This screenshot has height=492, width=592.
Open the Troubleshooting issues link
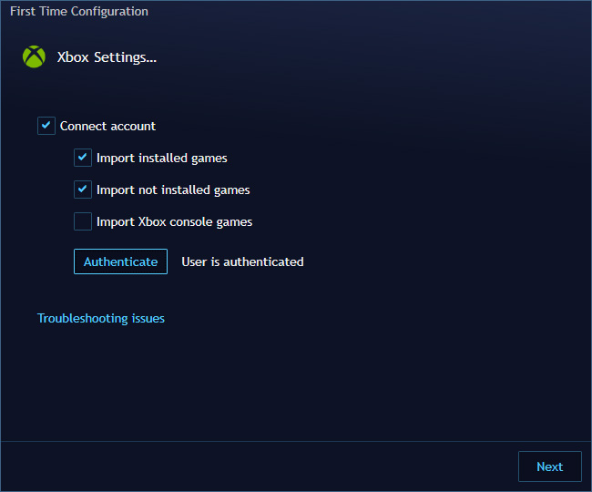tap(101, 318)
